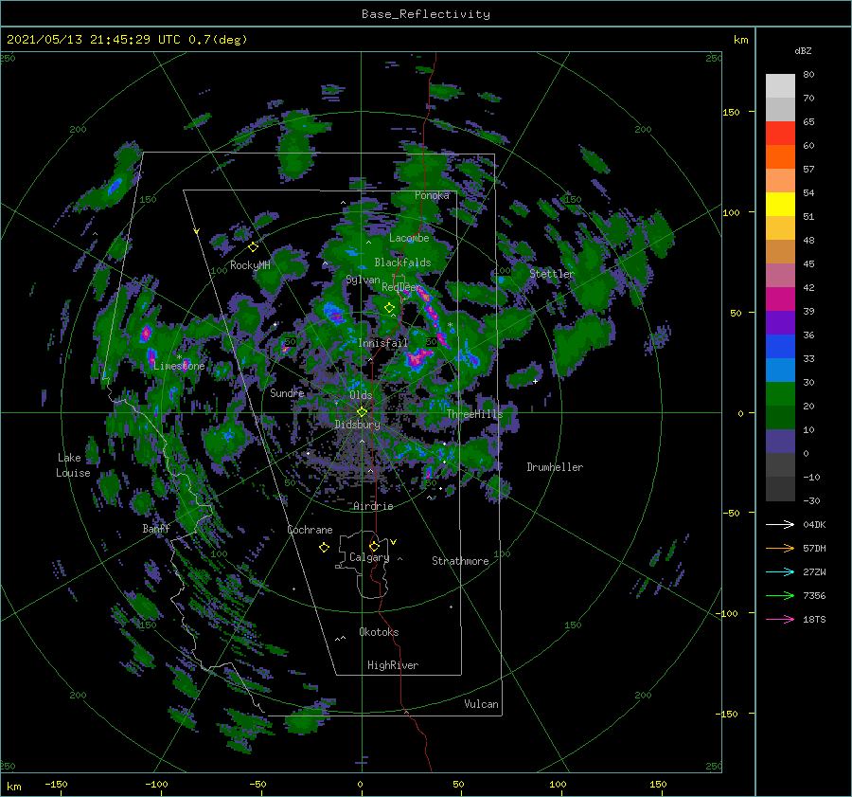
Task: Click the asterisk marker above Limestone
Action: point(179,357)
